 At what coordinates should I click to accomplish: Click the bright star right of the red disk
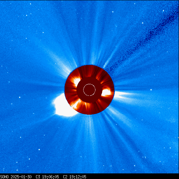pyautogui.click(x=151, y=90)
